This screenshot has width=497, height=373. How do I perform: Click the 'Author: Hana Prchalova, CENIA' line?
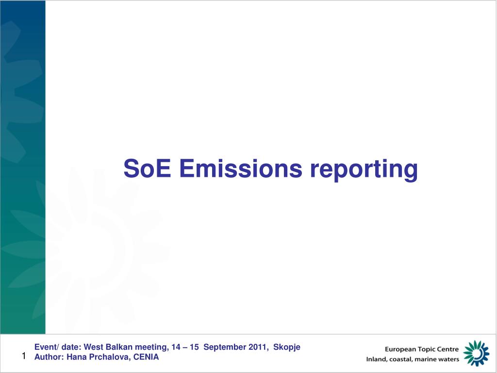(x=97, y=357)
